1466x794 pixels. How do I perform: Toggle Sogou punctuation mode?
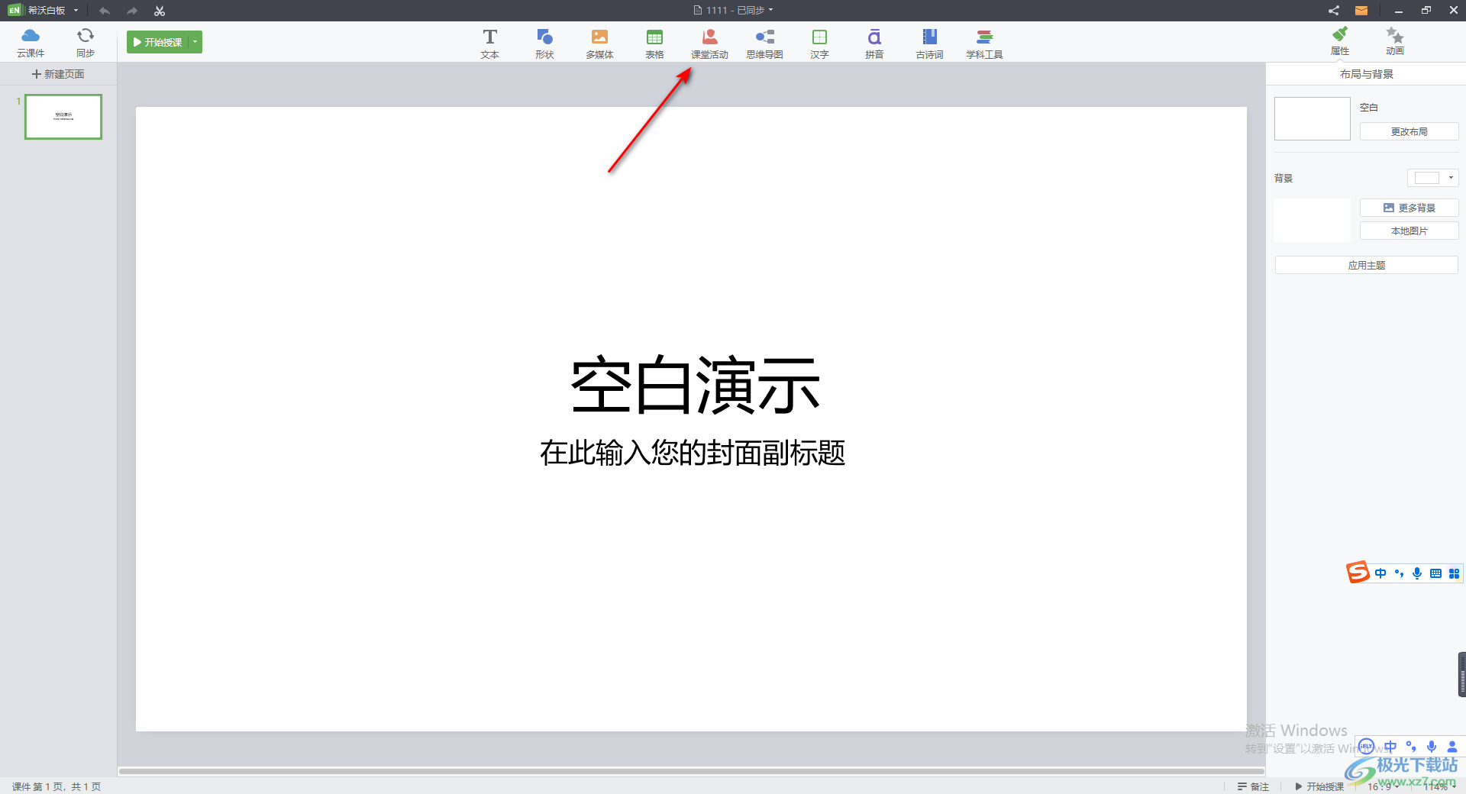1399,573
